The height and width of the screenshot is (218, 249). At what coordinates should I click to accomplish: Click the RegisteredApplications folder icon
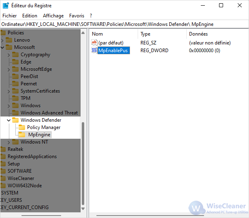[x=3, y=157]
